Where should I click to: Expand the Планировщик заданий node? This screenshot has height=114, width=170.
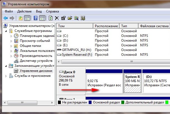coord(11,36)
